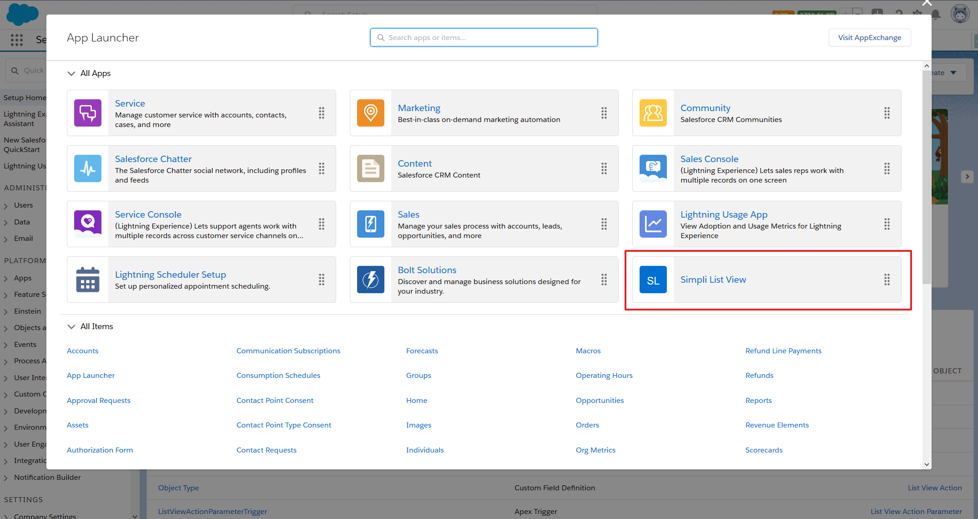Click the drag handle on the Sales tile
The width and height of the screenshot is (978, 519).
(604, 224)
